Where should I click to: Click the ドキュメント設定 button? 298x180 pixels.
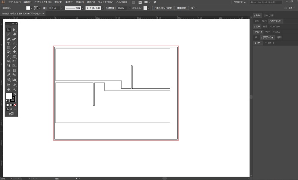pyautogui.click(x=163, y=8)
